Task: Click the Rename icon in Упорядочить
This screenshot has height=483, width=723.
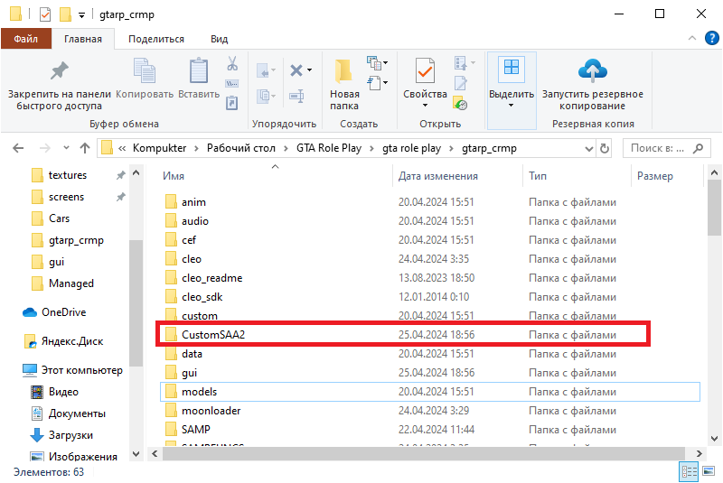Action: (x=296, y=96)
